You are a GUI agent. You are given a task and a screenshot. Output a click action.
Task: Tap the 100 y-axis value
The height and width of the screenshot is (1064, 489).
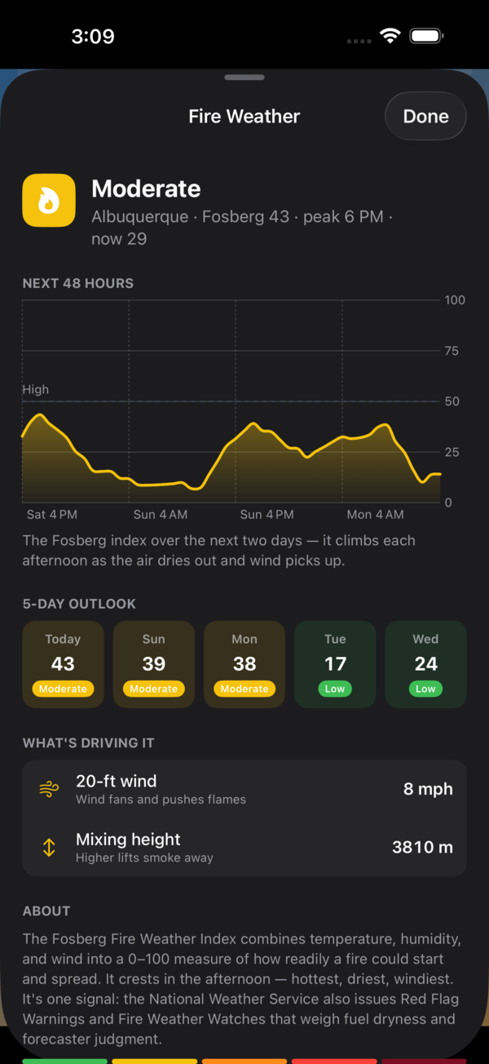[x=455, y=300]
